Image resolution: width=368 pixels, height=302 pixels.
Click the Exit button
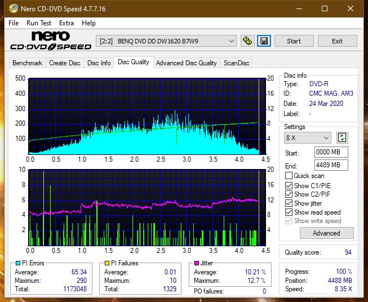coord(337,41)
